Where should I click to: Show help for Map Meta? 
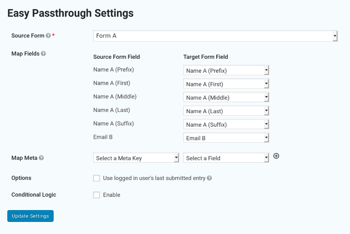pos(41,158)
